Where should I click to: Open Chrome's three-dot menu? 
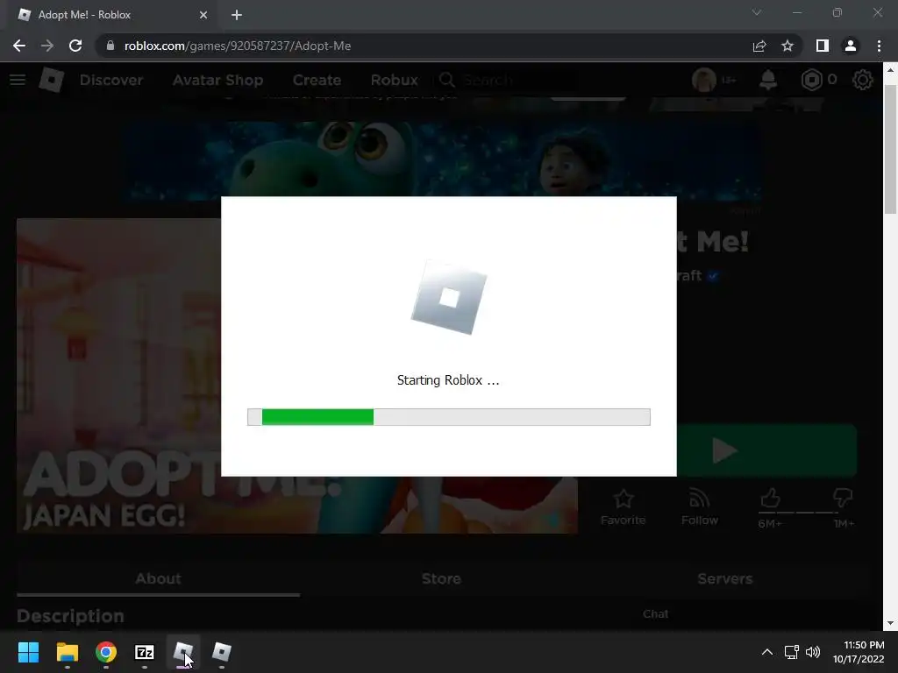point(879,46)
